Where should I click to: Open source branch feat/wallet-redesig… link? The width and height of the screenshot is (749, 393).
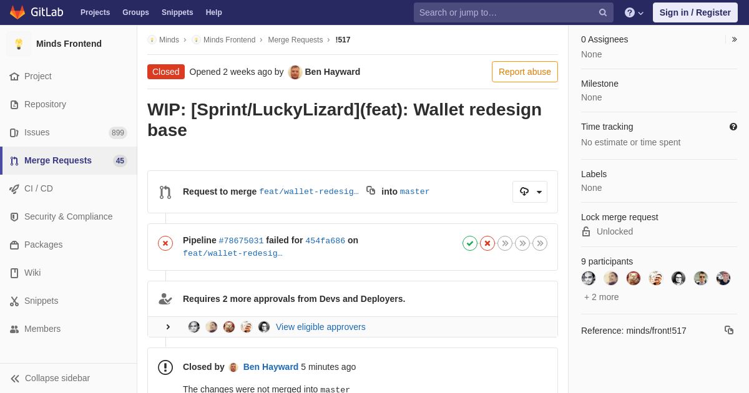click(309, 192)
